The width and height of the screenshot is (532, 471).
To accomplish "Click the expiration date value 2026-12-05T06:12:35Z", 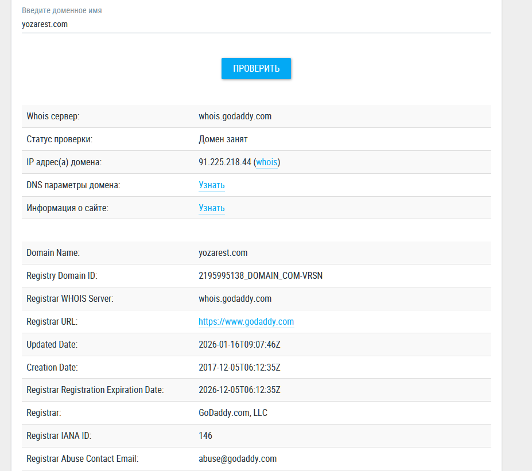I will (239, 390).
